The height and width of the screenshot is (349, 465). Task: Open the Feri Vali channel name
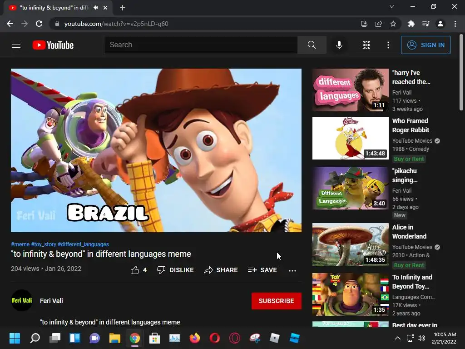tap(51, 301)
